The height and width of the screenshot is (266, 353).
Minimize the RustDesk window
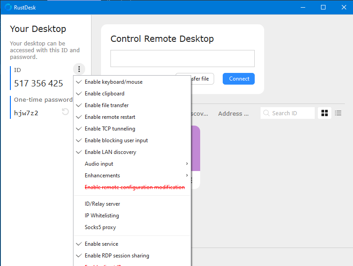303,7
